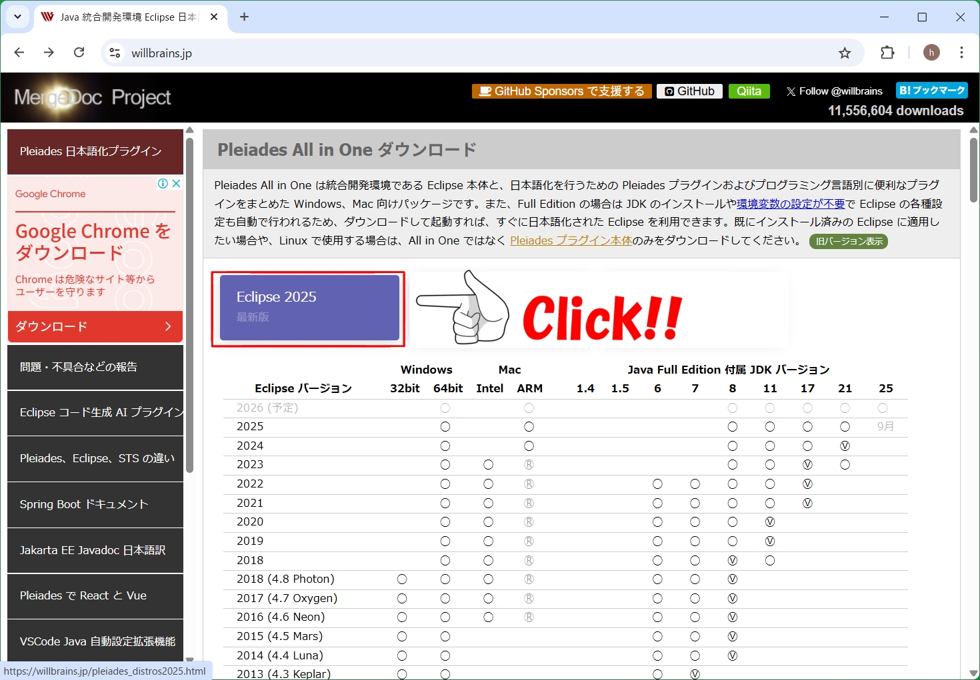Click the sidebar scrollbar thumb
This screenshot has width=980, height=680.
189,305
